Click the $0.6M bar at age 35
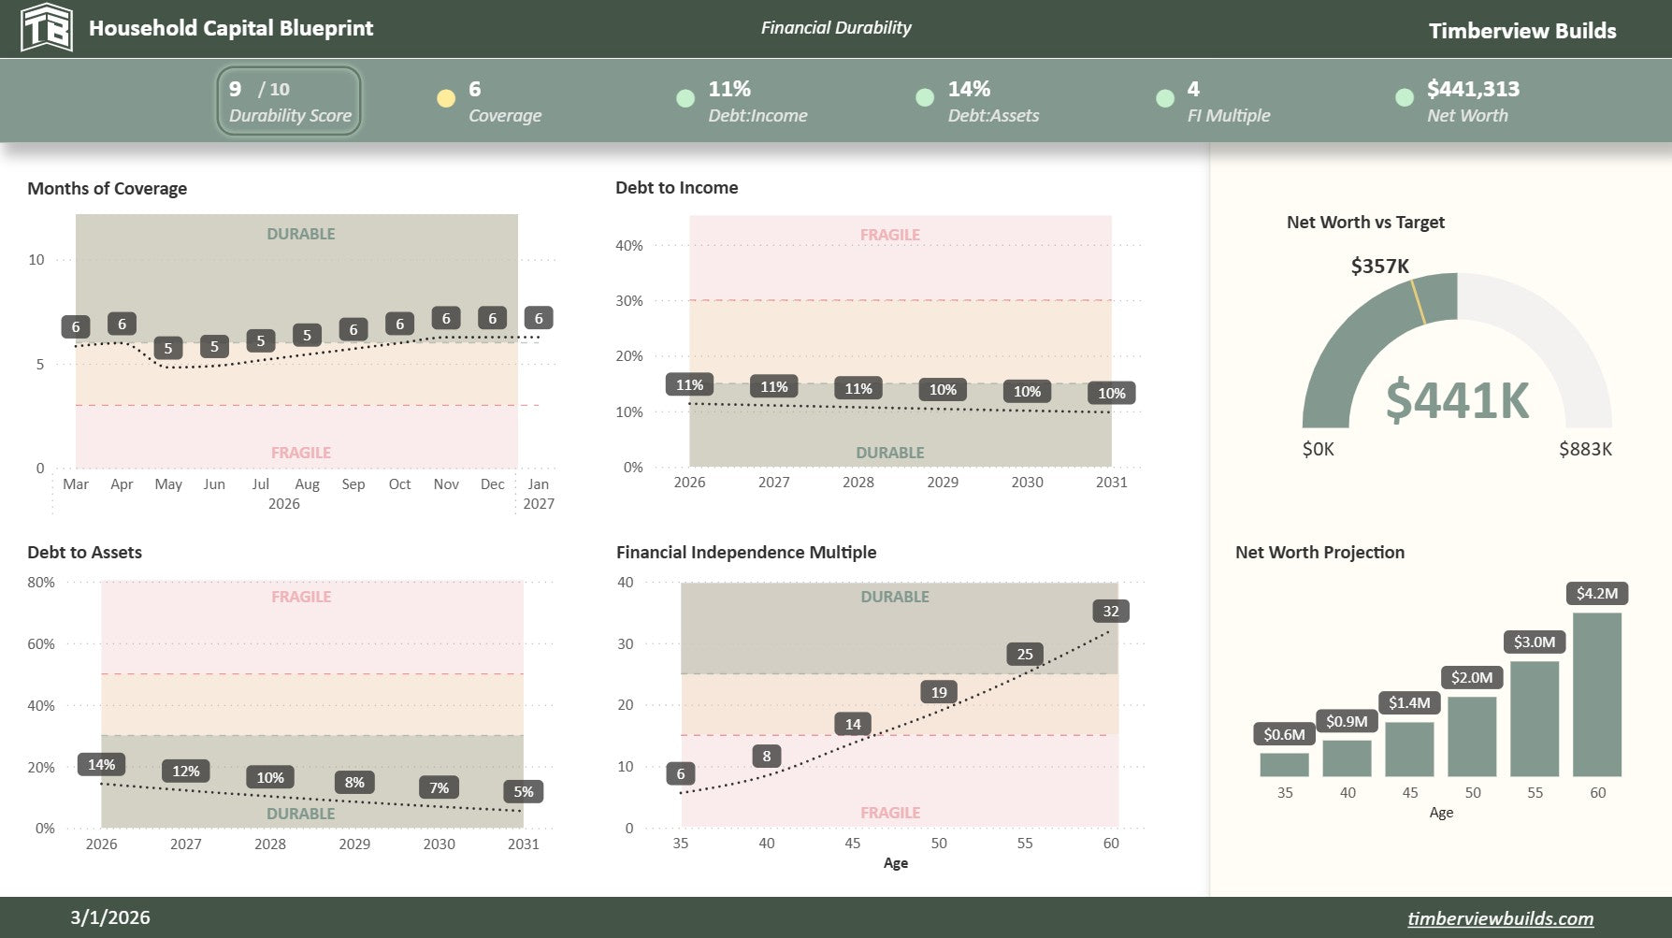Screen dimensions: 1672x938 pyautogui.click(x=1284, y=764)
